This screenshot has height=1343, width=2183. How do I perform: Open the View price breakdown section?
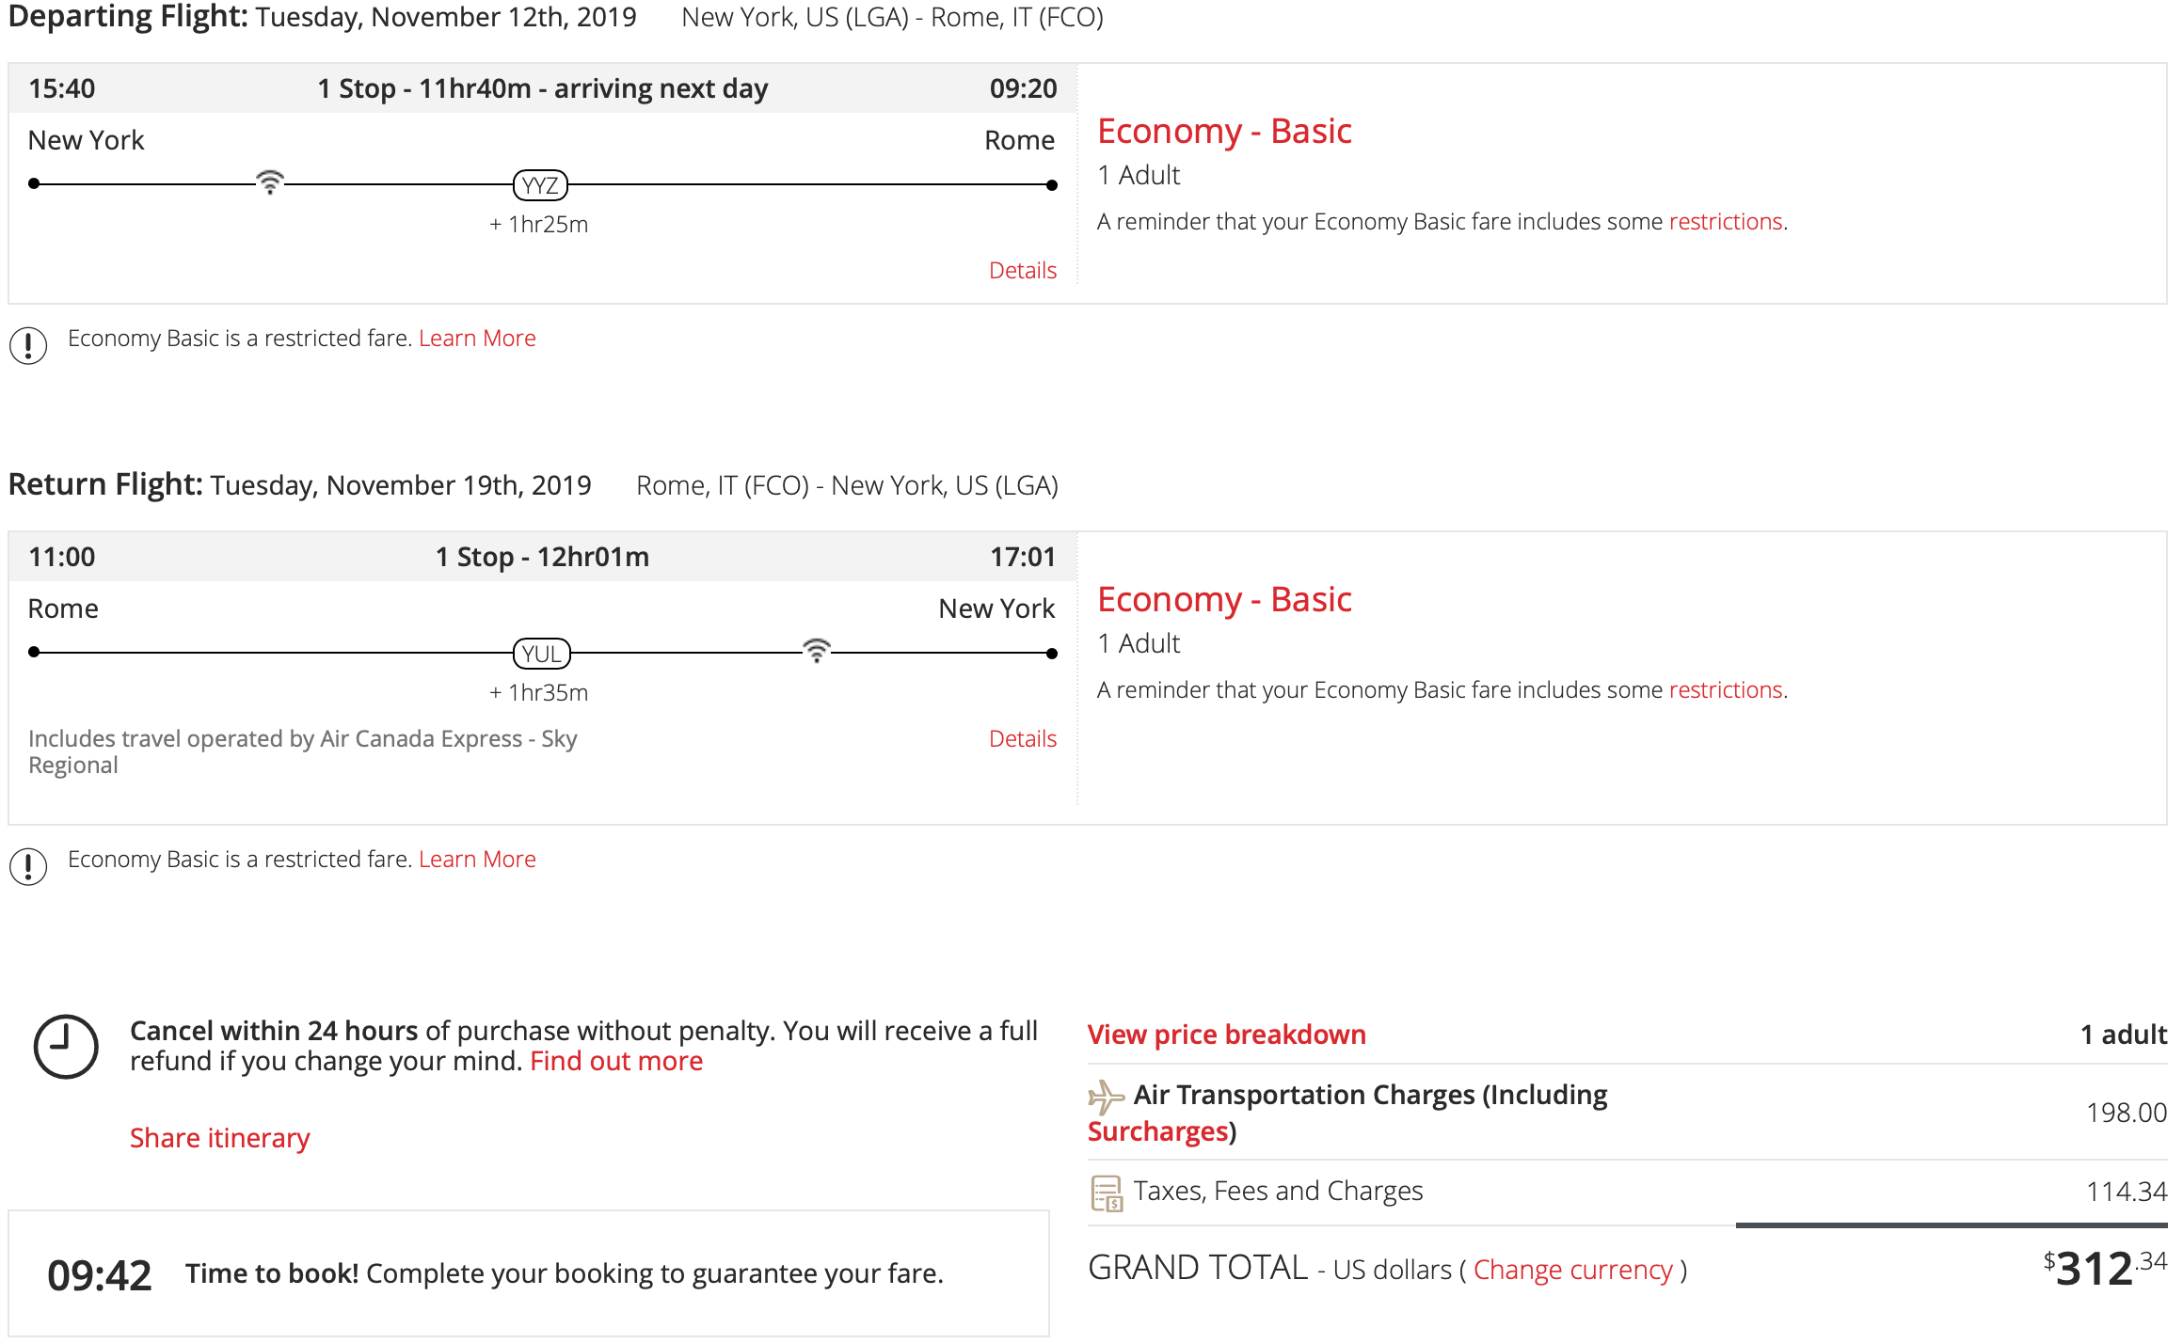1226,1035
